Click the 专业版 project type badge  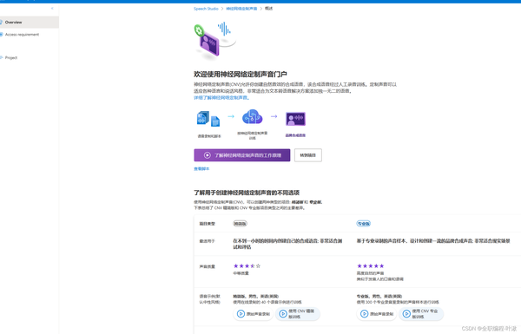pos(364,224)
